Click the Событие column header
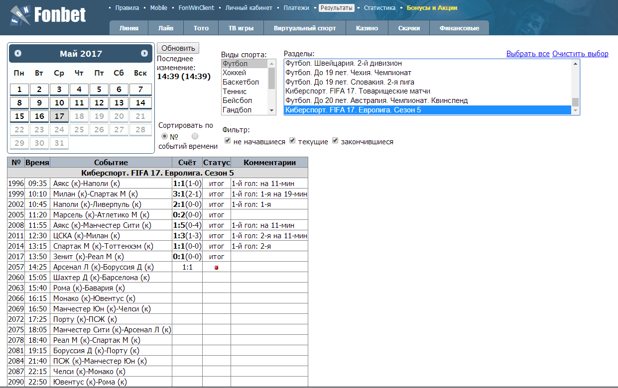The image size is (618, 388). 111,163
